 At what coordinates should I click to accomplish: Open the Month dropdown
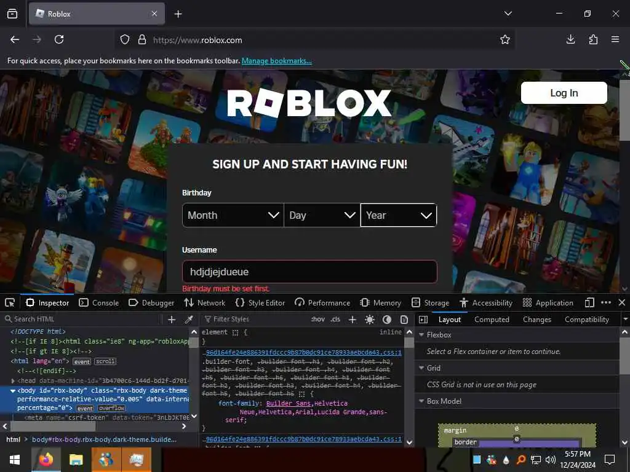click(233, 215)
